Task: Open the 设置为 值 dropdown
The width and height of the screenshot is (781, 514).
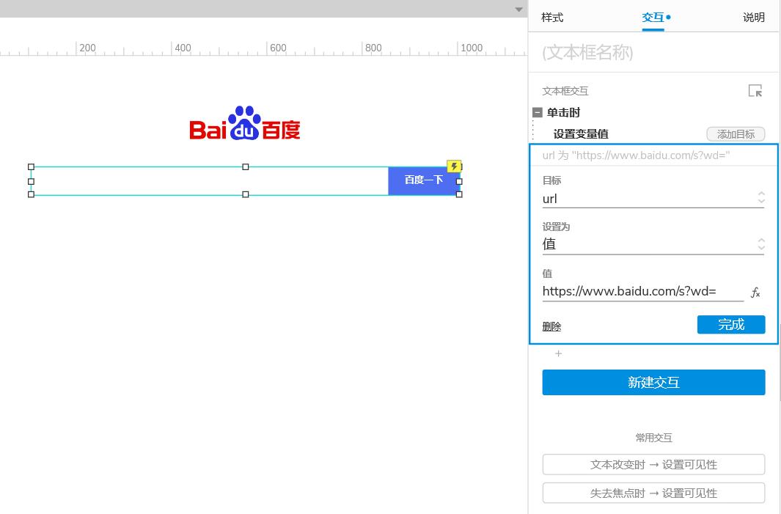Action: click(x=653, y=245)
